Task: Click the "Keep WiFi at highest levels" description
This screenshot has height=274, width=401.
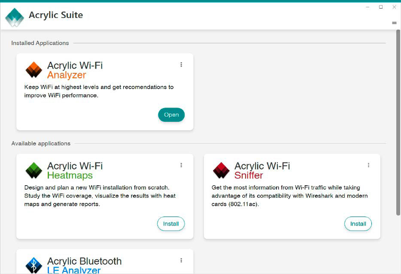Action: pyautogui.click(x=99, y=91)
